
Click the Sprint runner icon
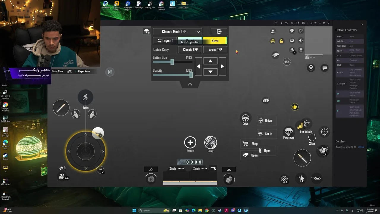85,97
